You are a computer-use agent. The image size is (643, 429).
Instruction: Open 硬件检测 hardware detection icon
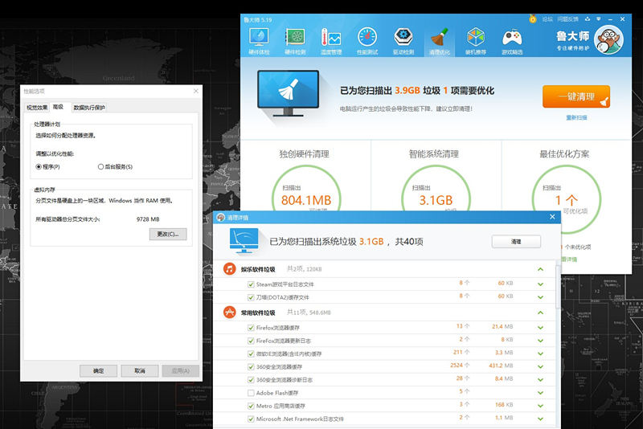click(295, 40)
